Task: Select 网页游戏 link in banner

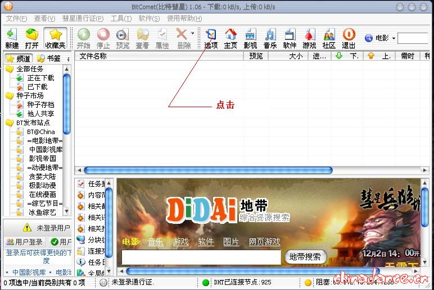Action: click(264, 242)
